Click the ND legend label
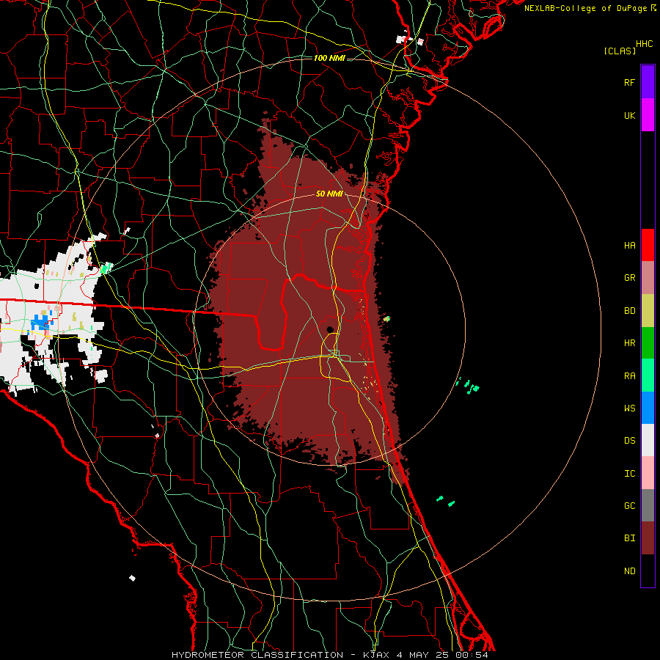The width and height of the screenshot is (660, 660). click(629, 571)
